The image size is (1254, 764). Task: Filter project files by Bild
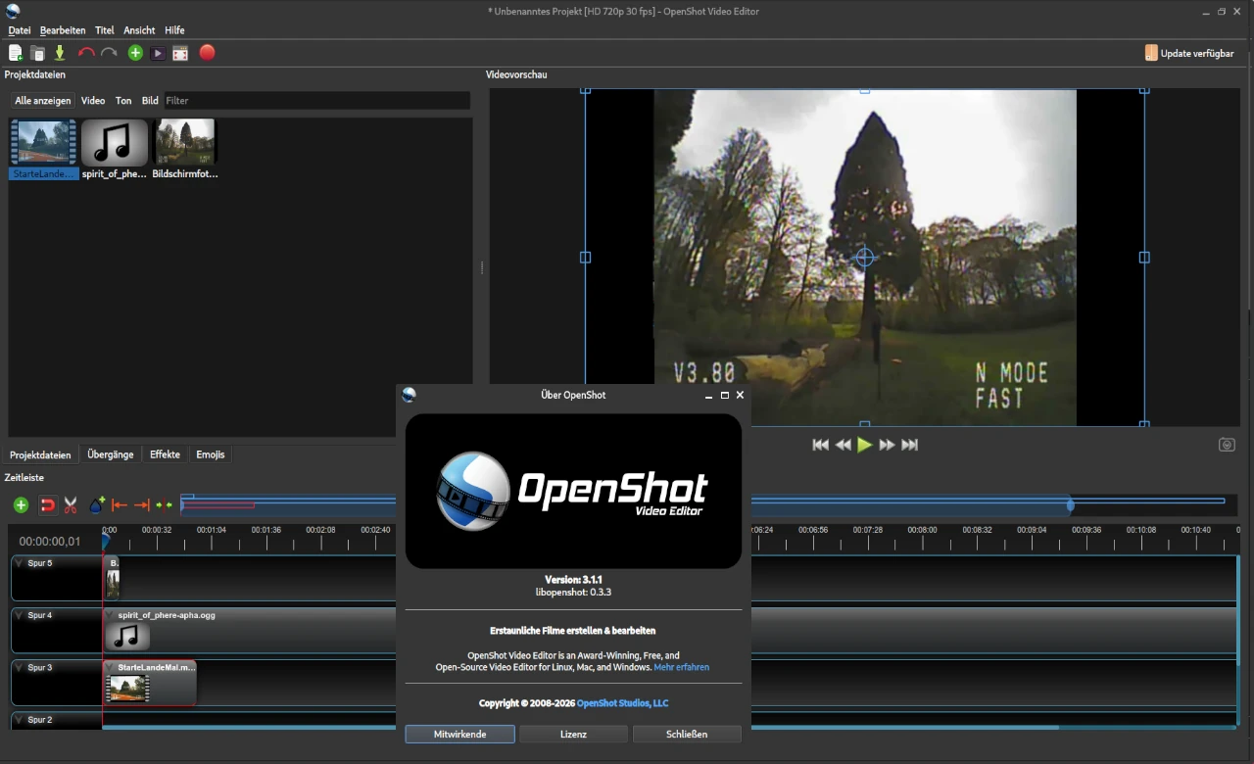[150, 101]
